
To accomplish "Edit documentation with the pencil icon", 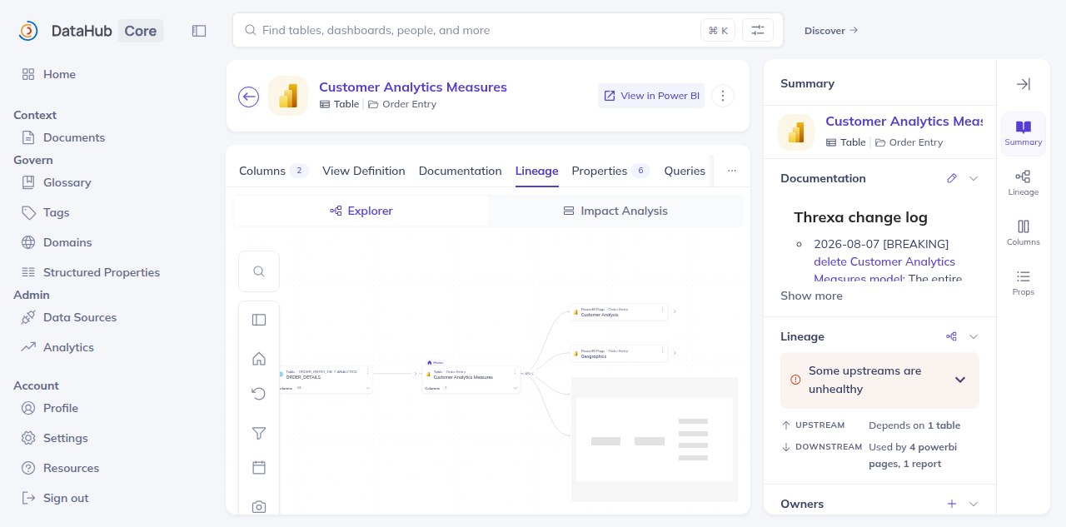I will click(x=952, y=178).
